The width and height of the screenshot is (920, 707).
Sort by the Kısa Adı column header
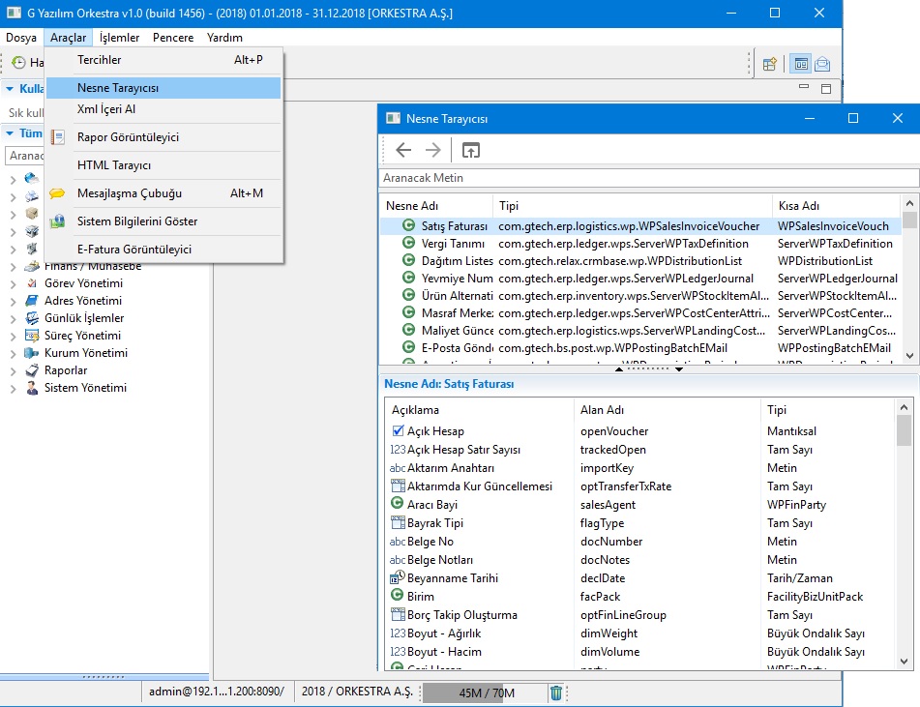(x=798, y=206)
